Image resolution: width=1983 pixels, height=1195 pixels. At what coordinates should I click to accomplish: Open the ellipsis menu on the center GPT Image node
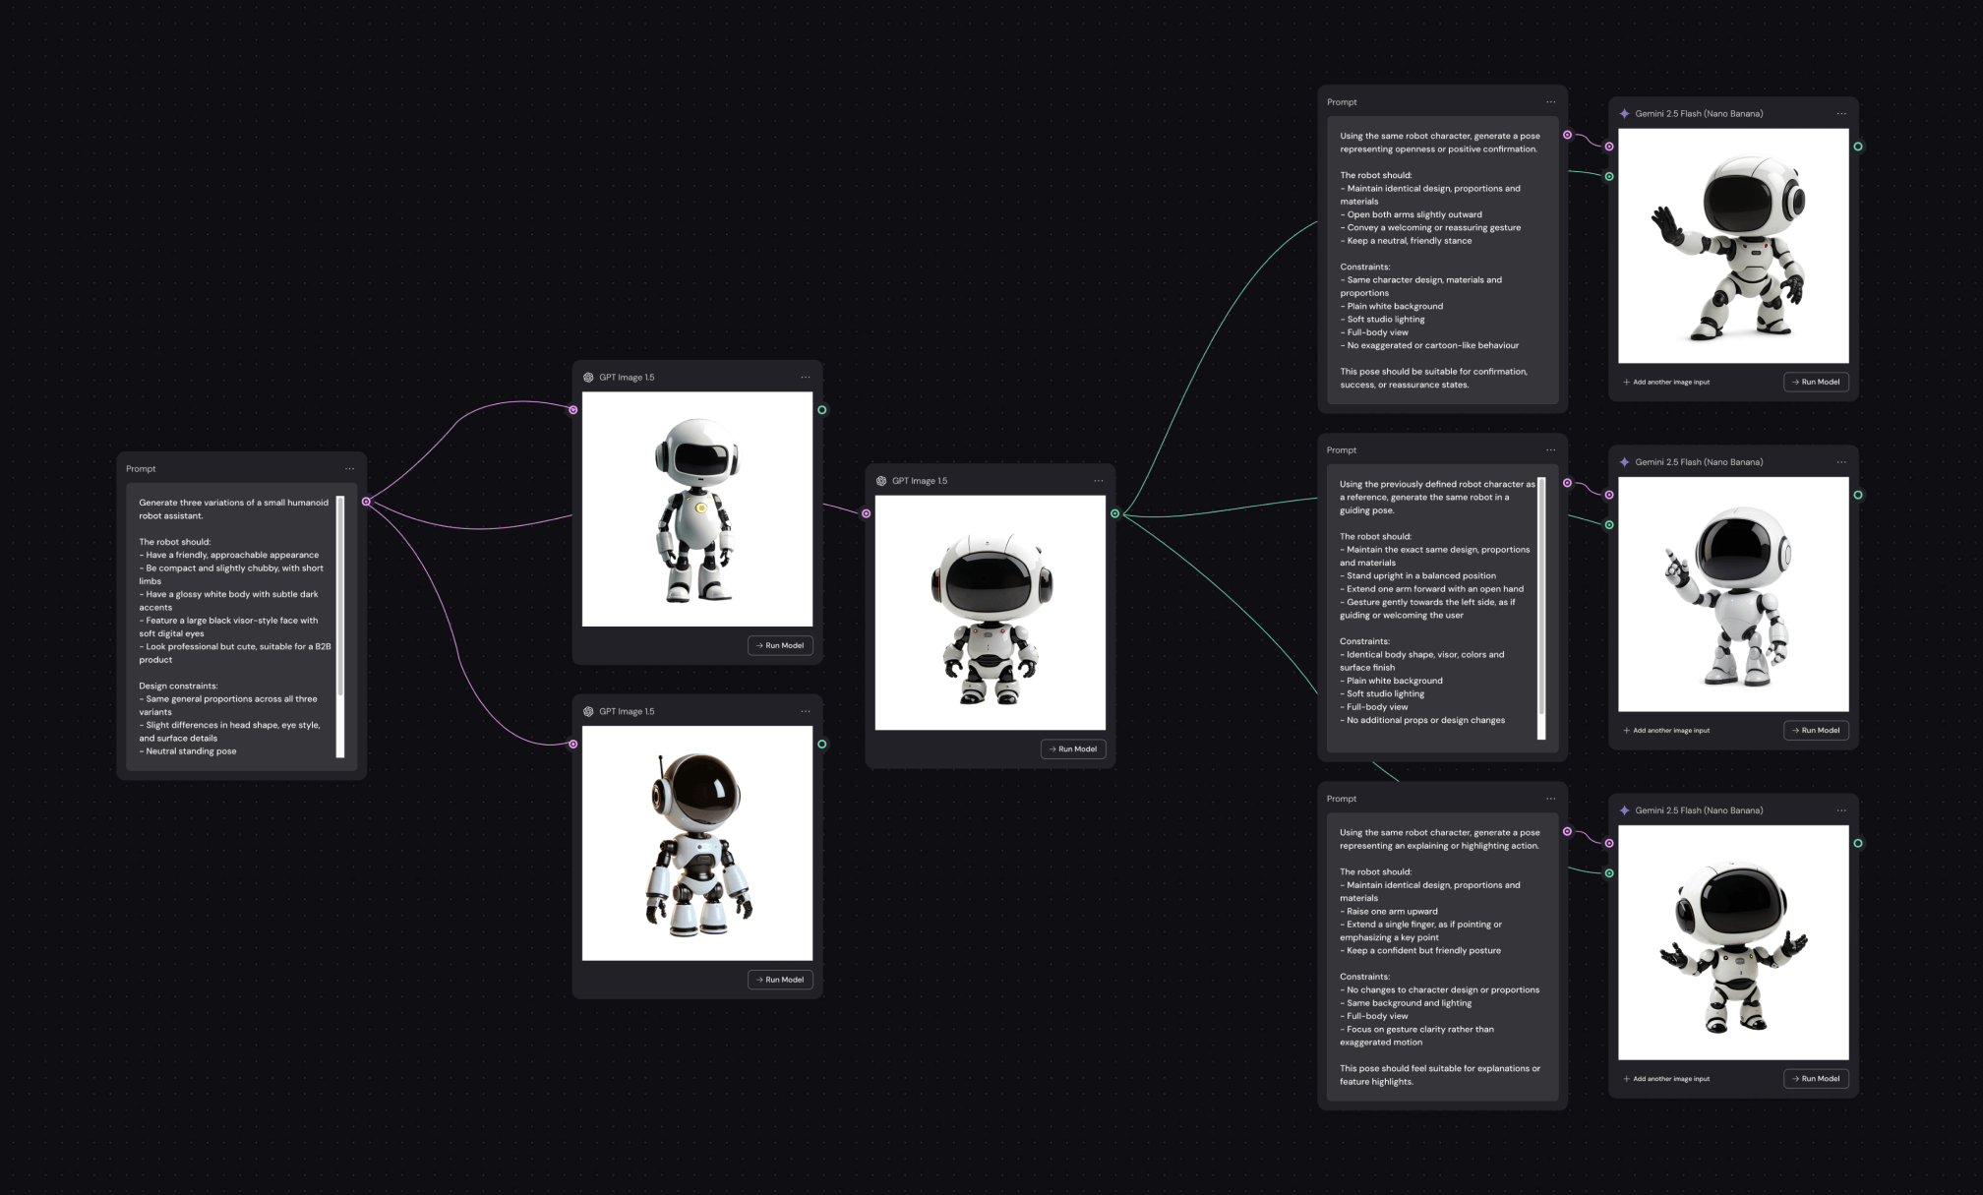1099,481
